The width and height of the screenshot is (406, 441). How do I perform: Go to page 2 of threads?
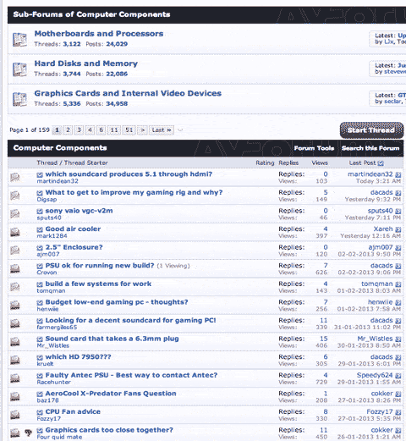coord(68,130)
